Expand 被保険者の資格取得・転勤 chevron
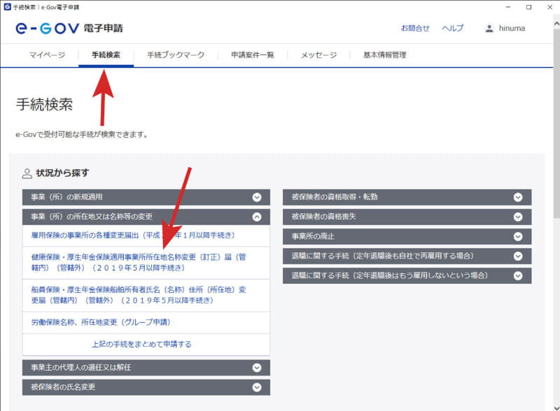Screen dimensions: 560x411 click(518, 197)
